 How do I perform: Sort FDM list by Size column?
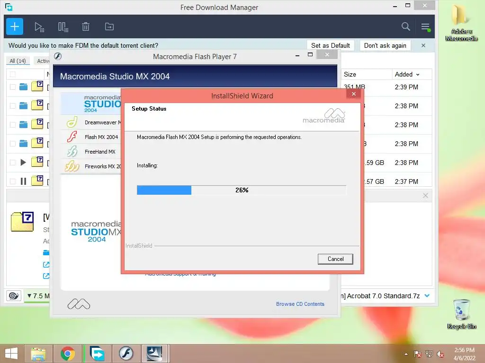[350, 74]
